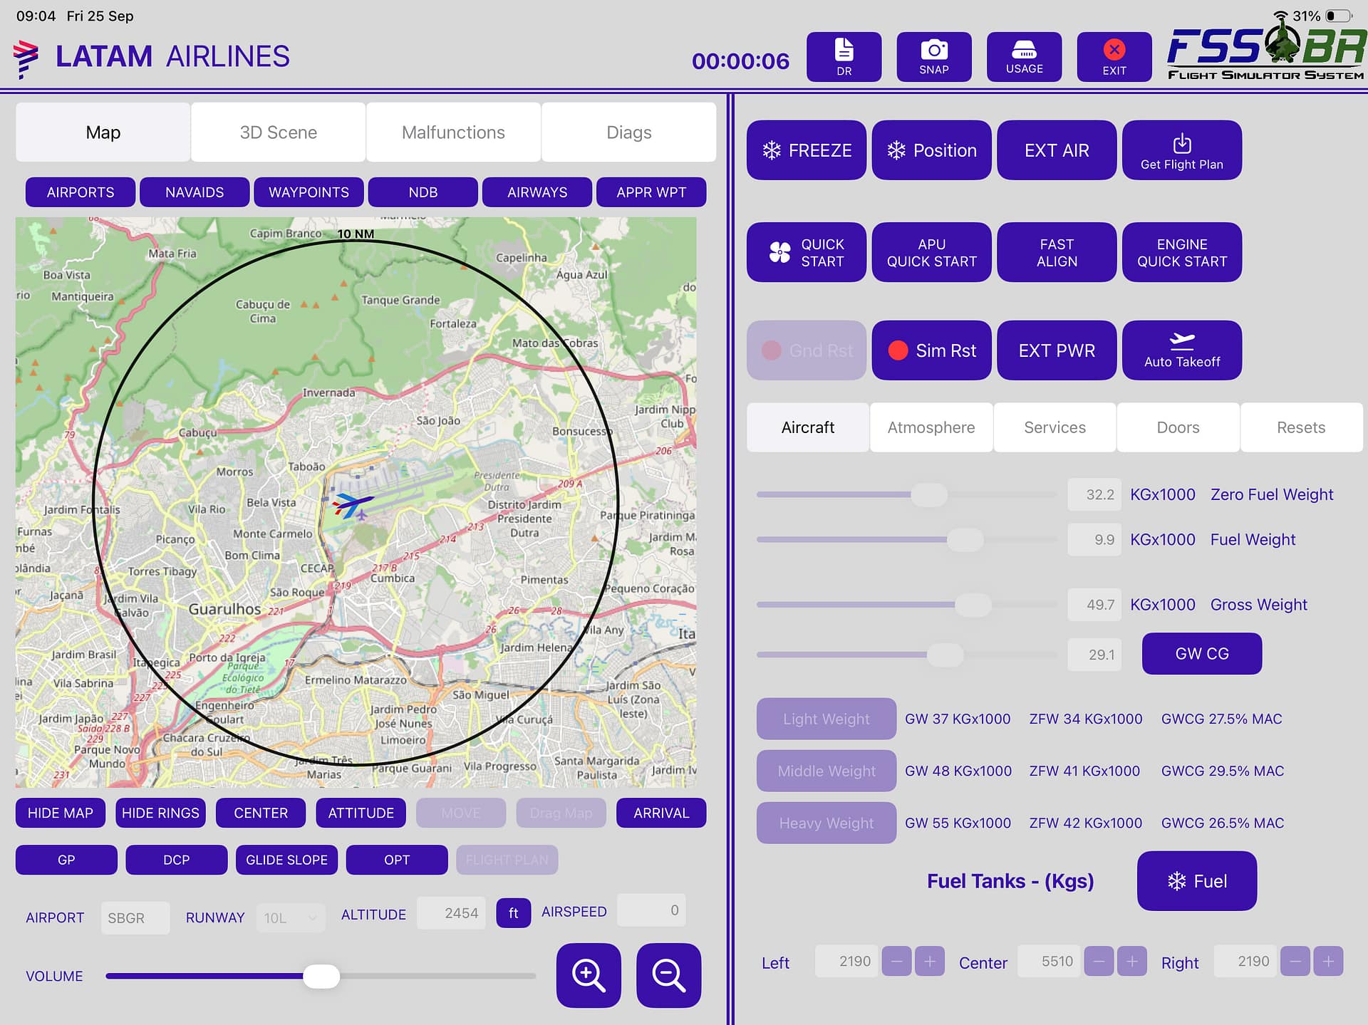This screenshot has height=1025, width=1368.
Task: Click CENTER under the map
Action: tap(261, 813)
